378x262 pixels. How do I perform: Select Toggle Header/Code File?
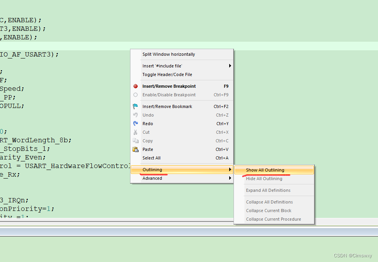(182, 74)
